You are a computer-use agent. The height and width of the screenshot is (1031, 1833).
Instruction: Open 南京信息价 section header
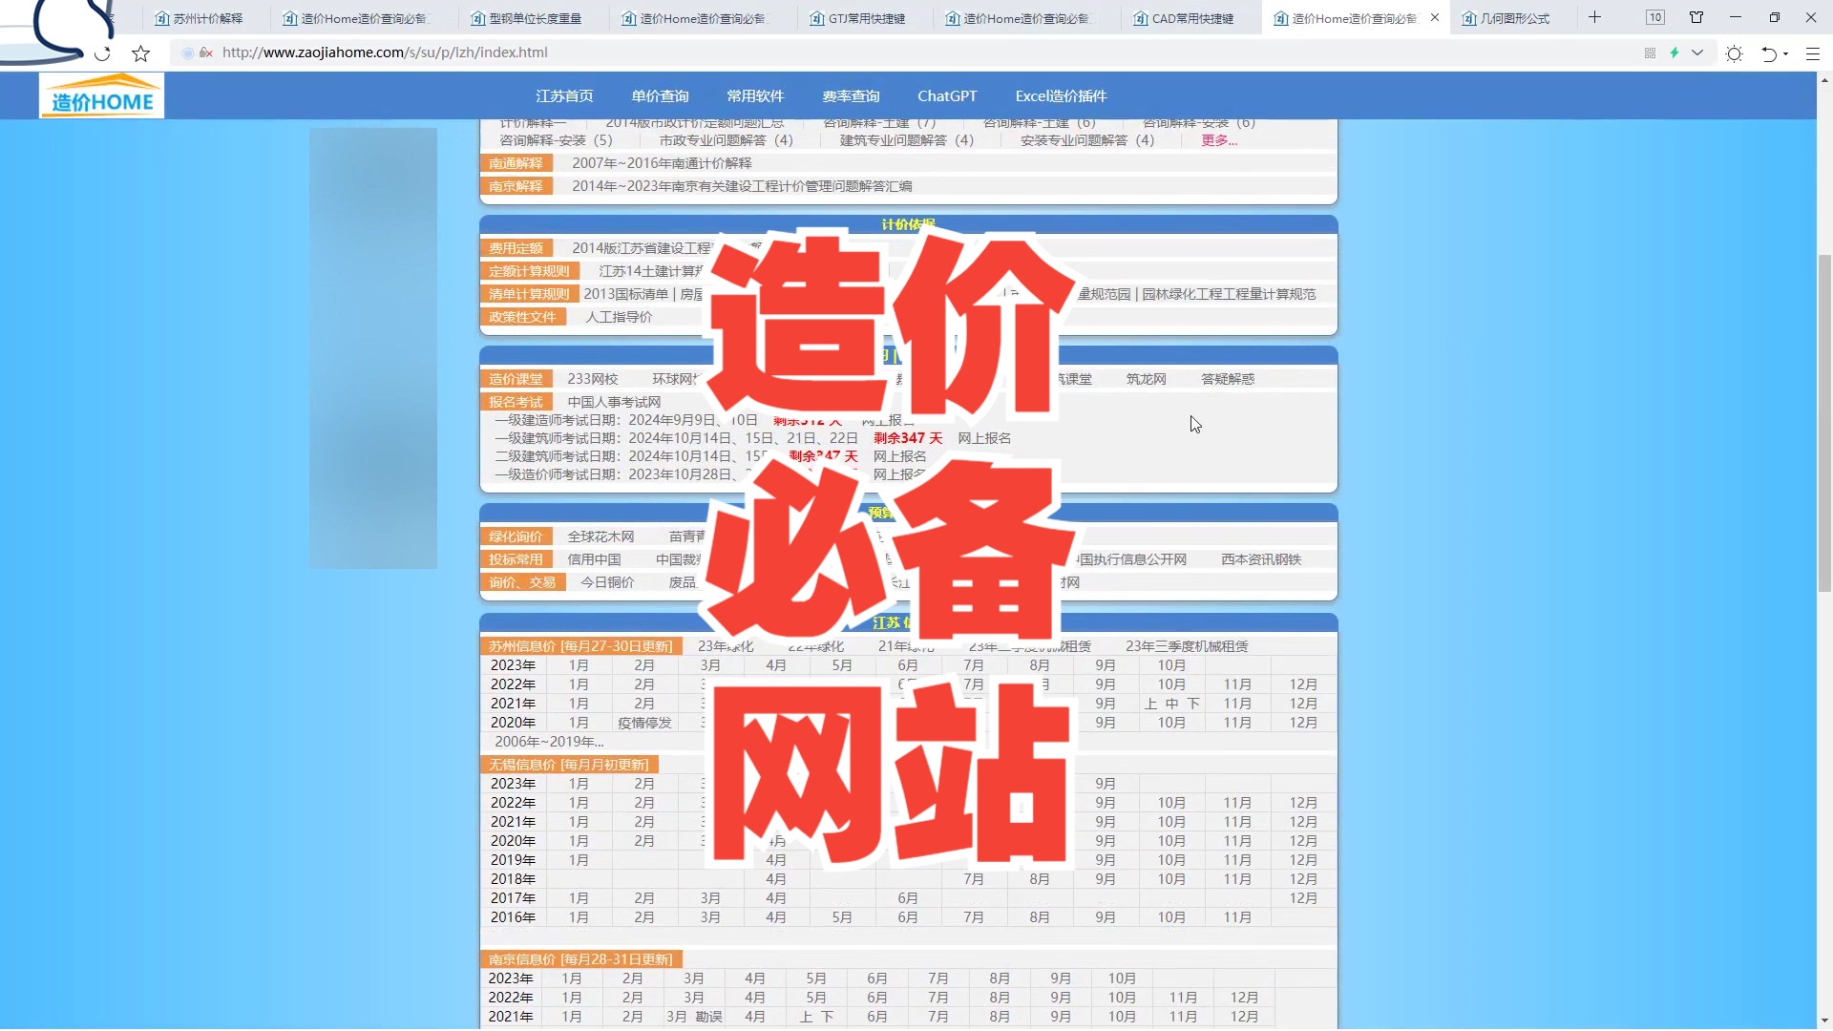pyautogui.click(x=581, y=959)
